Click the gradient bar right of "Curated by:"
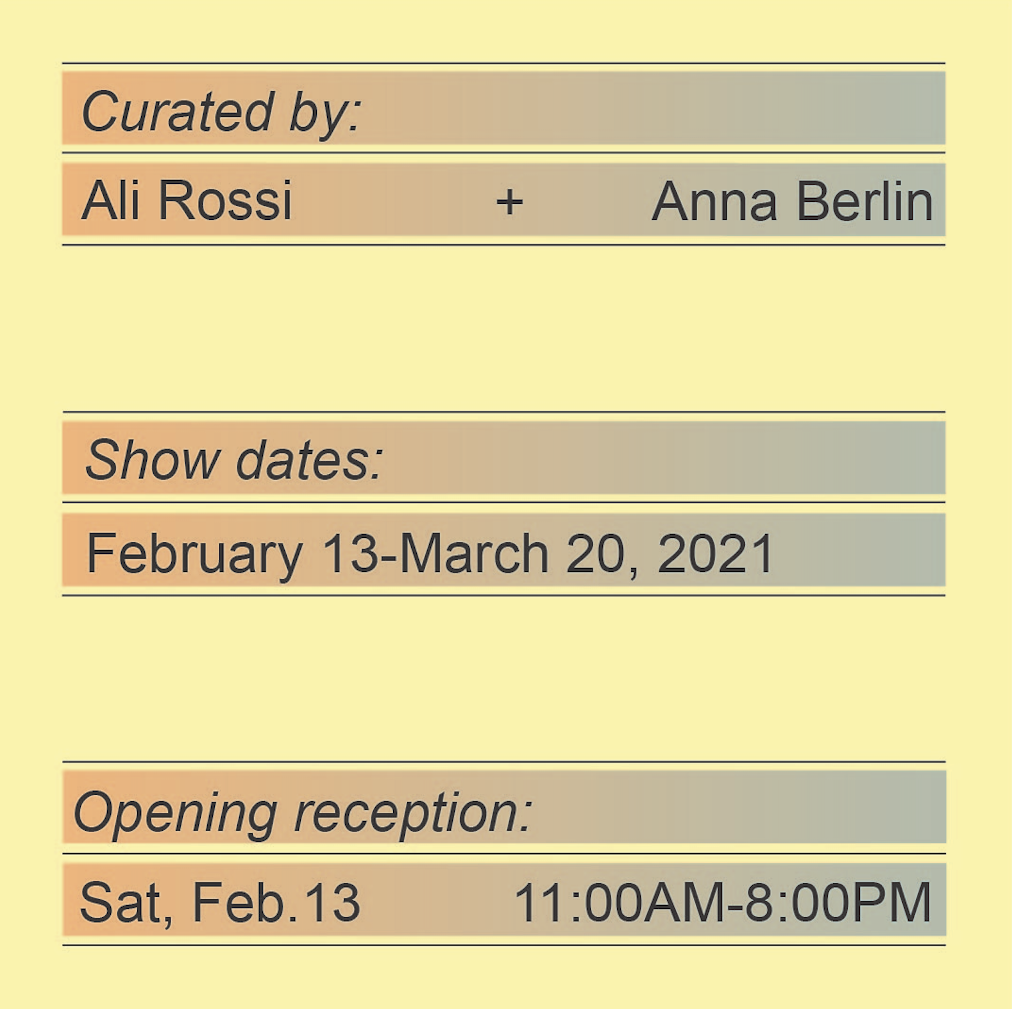Viewport: 1012px width, 1009px height. 654,108
